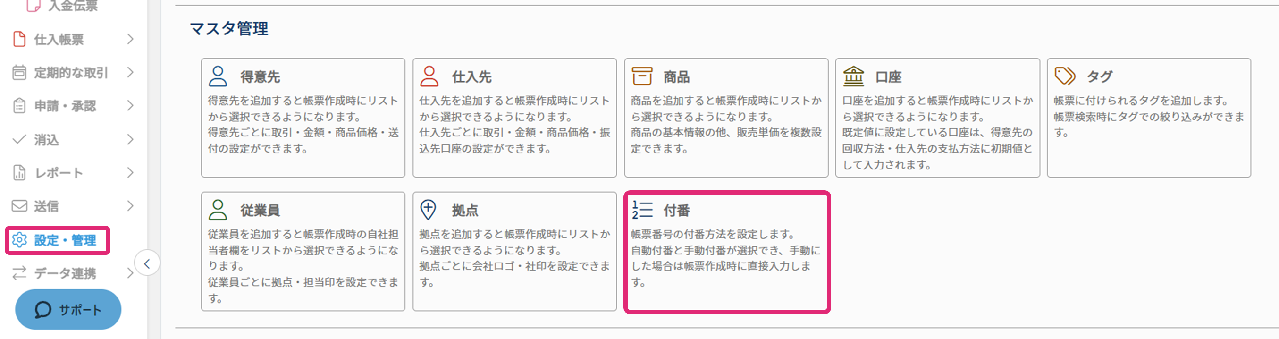Click the 従業員 green person icon
1279x339 pixels.
[218, 210]
